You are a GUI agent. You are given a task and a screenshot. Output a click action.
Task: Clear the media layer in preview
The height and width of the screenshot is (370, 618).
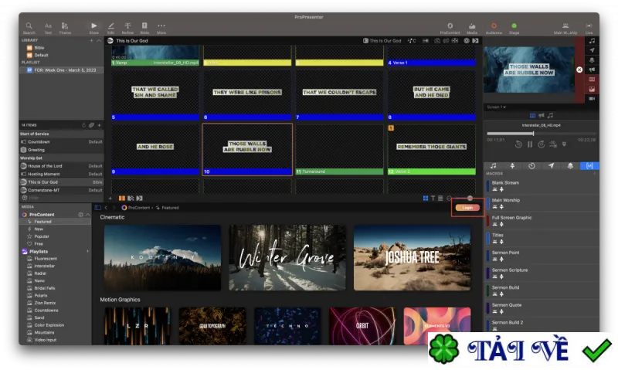click(x=592, y=89)
